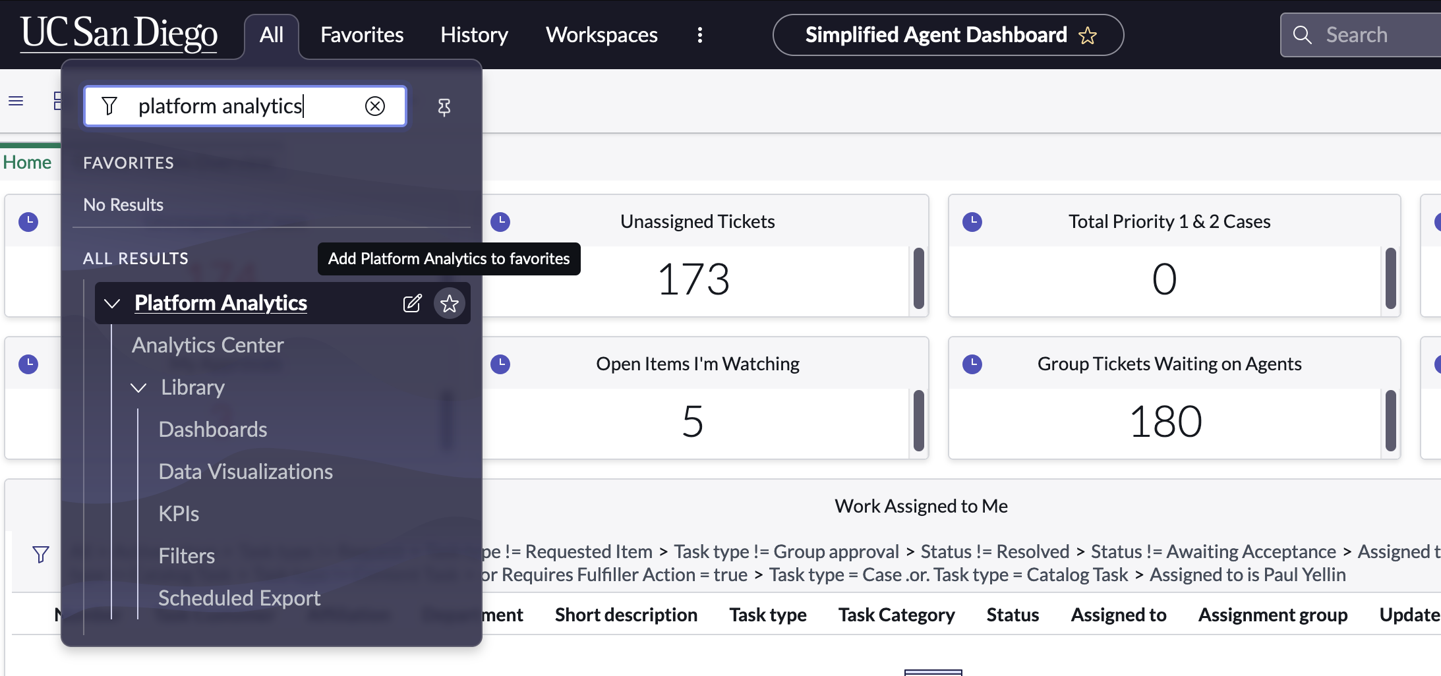This screenshot has height=676, width=1441.
Task: Pin the All menu with pushpin icon
Action: 444,107
